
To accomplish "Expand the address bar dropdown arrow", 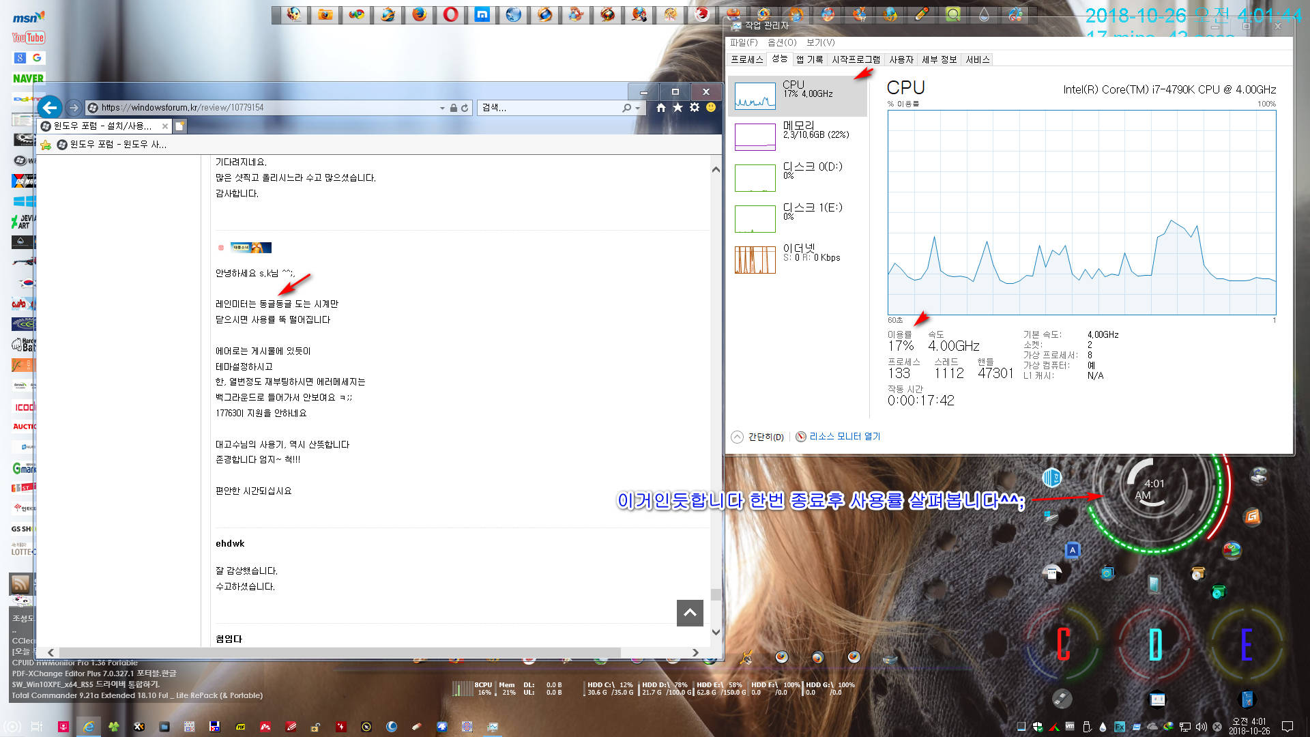I will pyautogui.click(x=442, y=108).
